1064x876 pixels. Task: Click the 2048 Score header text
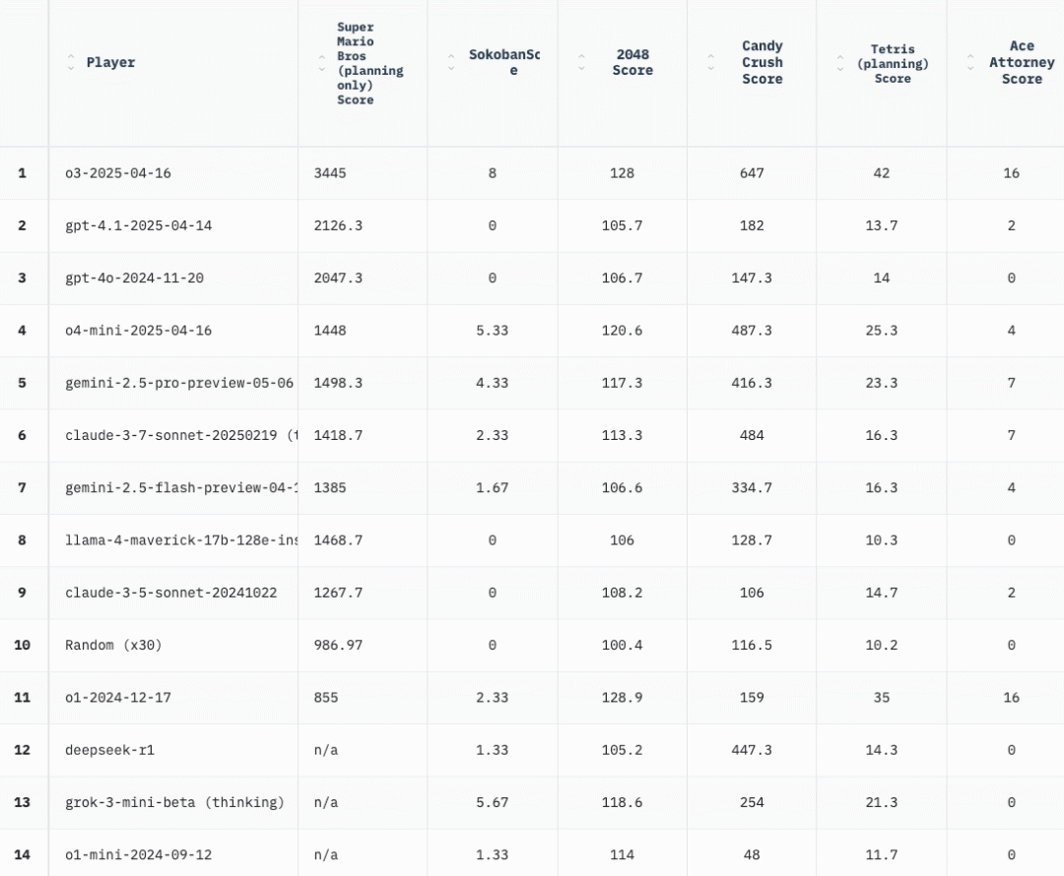click(x=632, y=62)
